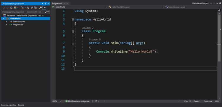The width and height of the screenshot is (222, 107).
Task: Click 'WriteLine' method name on line 9
Action: [119, 52]
